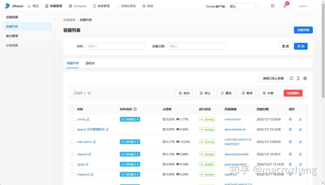Click the 查询 button
This screenshot has width=325, height=185.
pos(301,46)
